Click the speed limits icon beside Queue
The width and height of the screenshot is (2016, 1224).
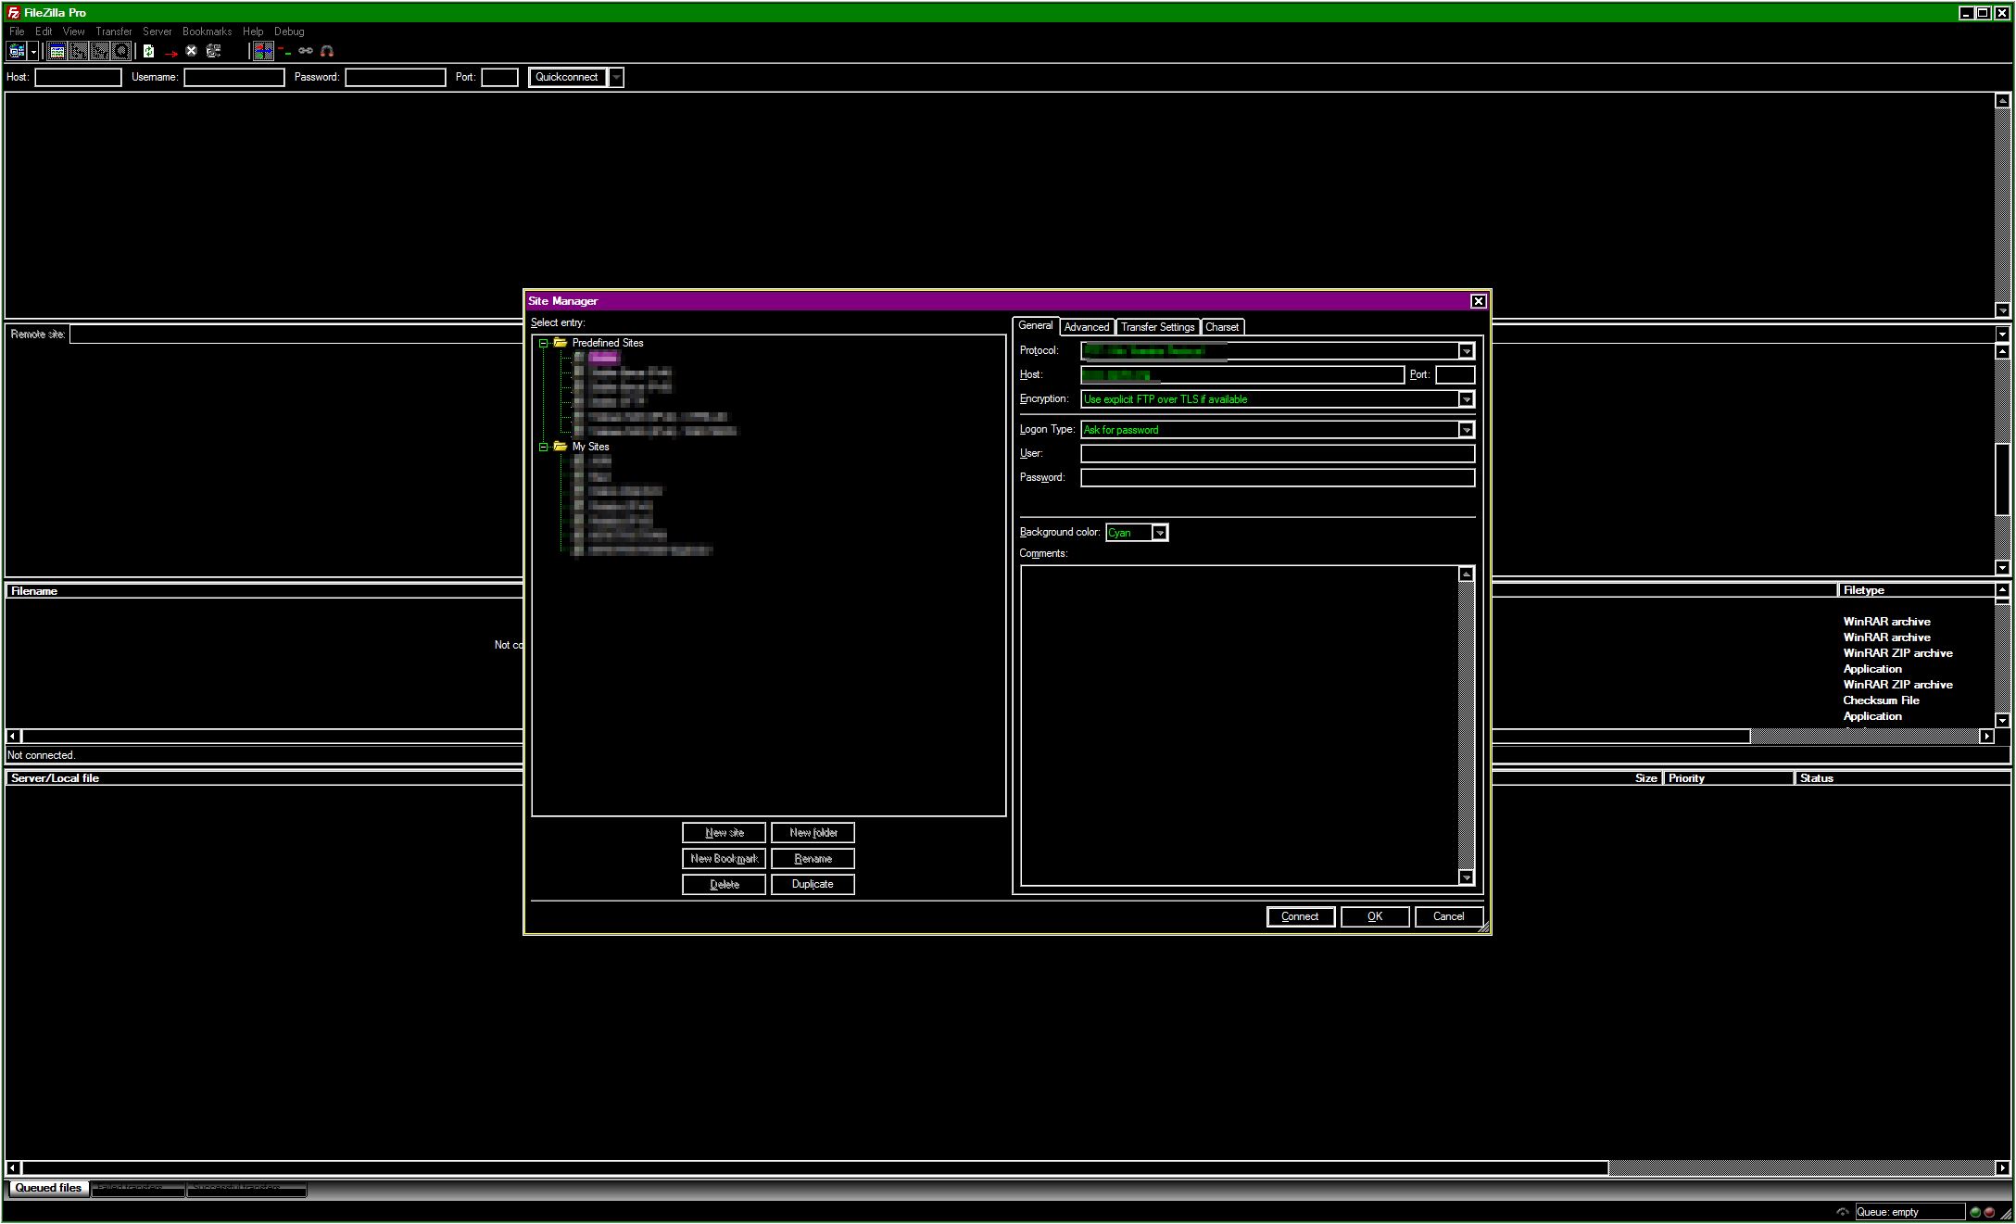[x=1843, y=1211]
